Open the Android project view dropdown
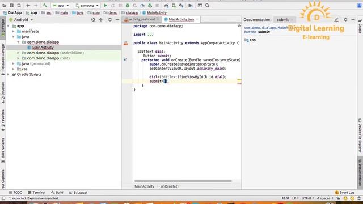 click(21, 20)
